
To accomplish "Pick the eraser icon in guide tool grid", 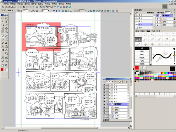I will [166, 40].
